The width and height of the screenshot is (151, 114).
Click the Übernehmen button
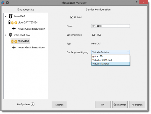[x=120, y=105]
